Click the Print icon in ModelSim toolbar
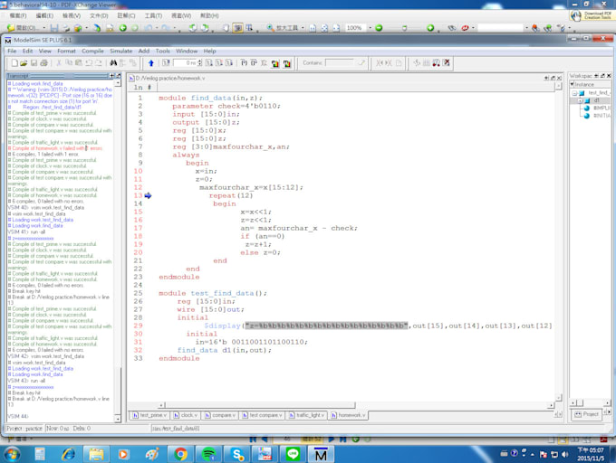The image size is (616, 463). (x=44, y=63)
